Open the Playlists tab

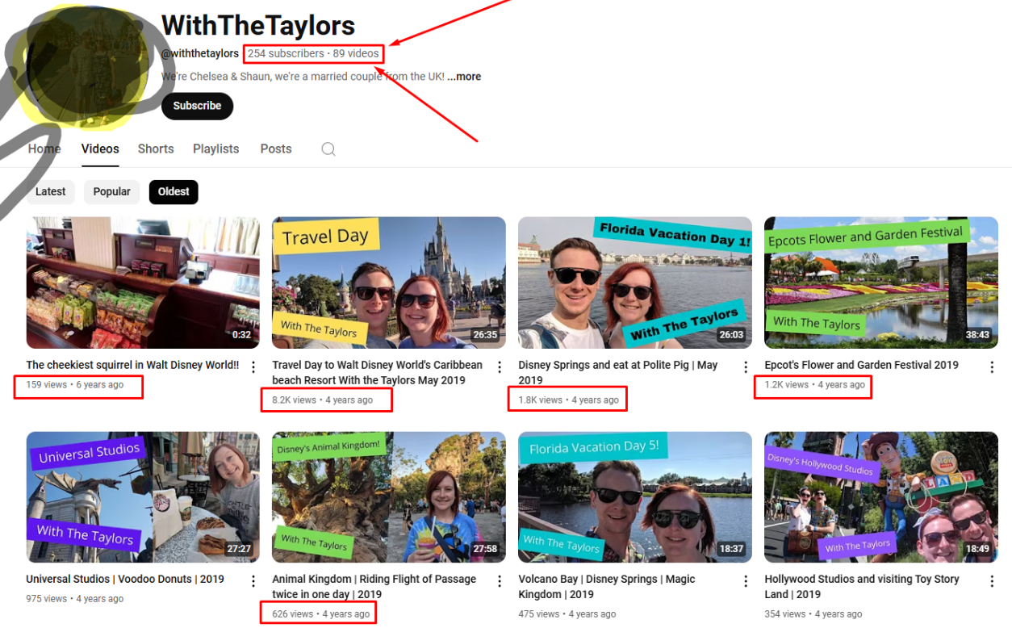point(215,149)
